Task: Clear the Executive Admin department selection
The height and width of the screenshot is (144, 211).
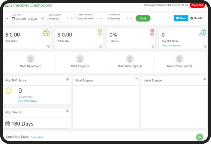Action: click(x=98, y=18)
